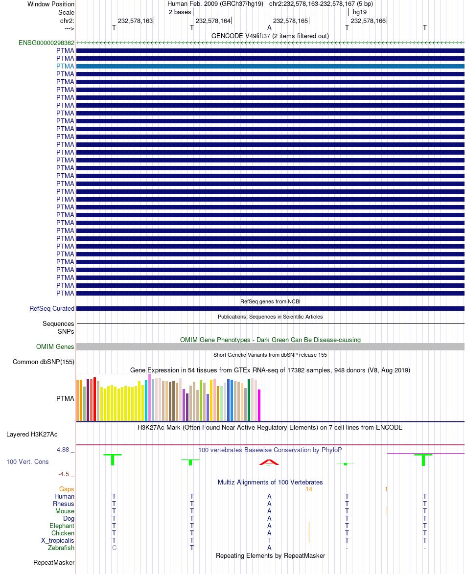Viewport: 465px width, 574px height.
Task: Open H3K27Ac Mark ENCODE track title
Action: tap(270, 427)
